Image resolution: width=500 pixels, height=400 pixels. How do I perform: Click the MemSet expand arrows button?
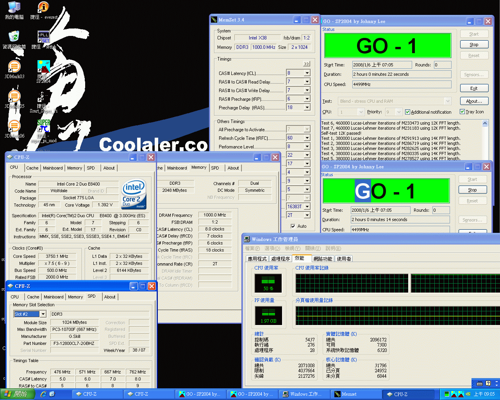pyautogui.click(x=307, y=64)
